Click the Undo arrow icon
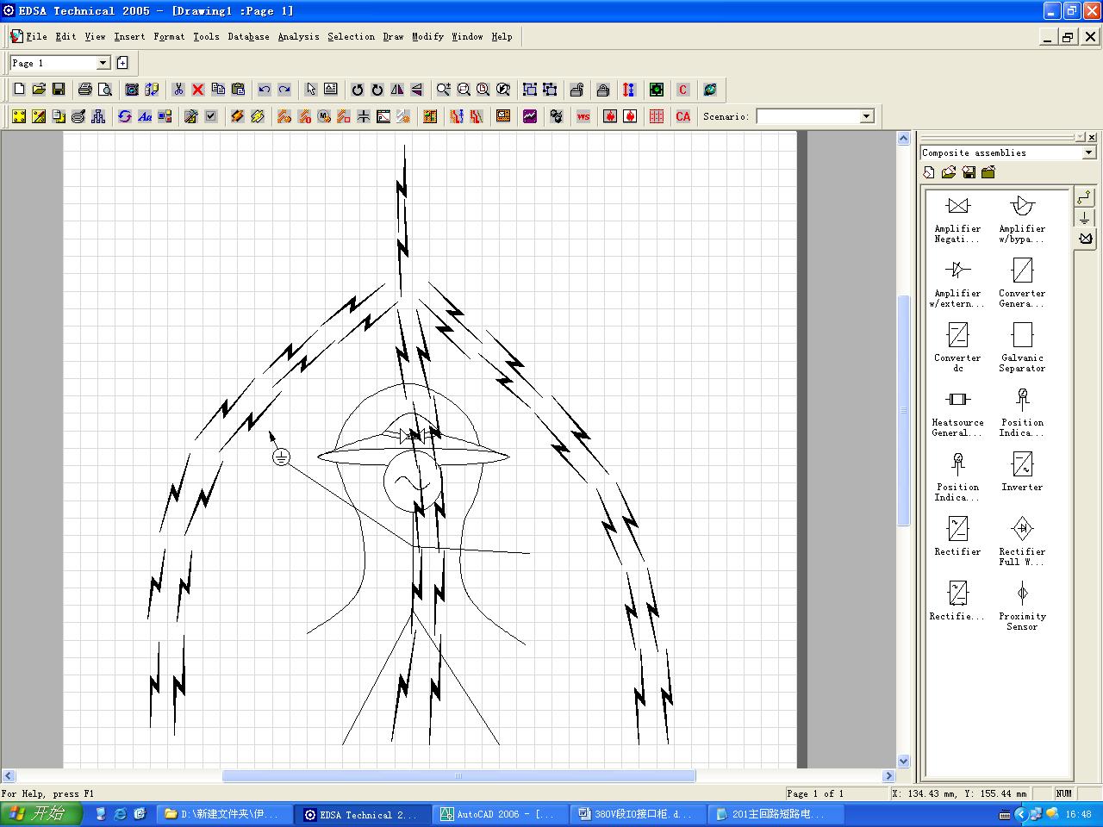The width and height of the screenshot is (1103, 827). [264, 90]
